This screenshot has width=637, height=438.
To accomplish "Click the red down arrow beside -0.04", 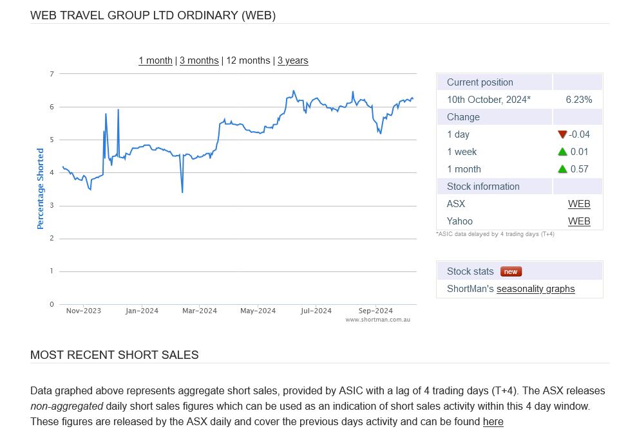I will tap(562, 134).
